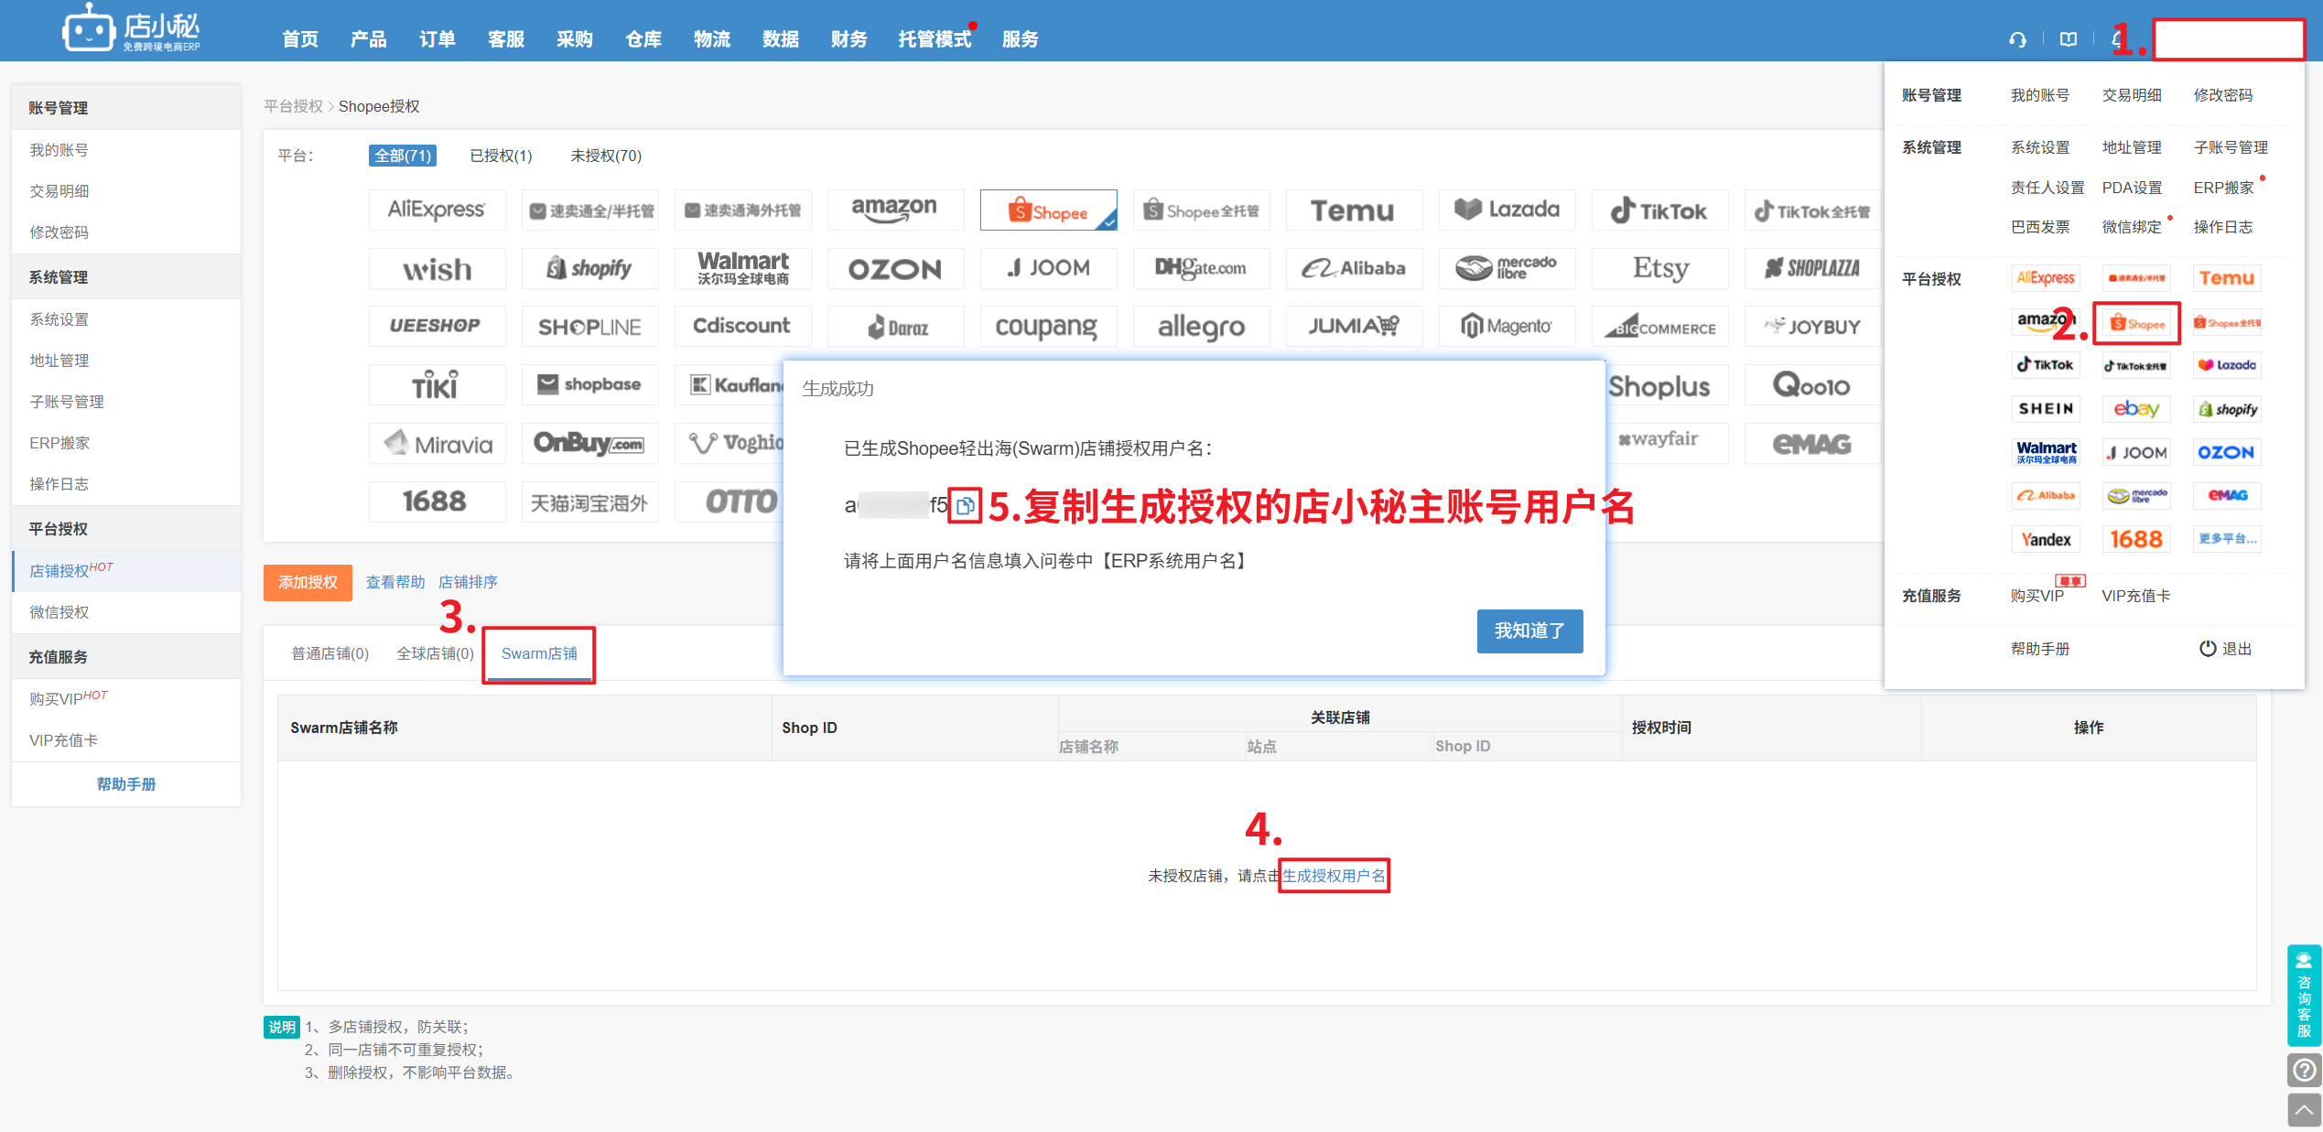This screenshot has height=1132, width=2323.
Task: Open 子账号管理 in left sidebar
Action: (x=66, y=402)
